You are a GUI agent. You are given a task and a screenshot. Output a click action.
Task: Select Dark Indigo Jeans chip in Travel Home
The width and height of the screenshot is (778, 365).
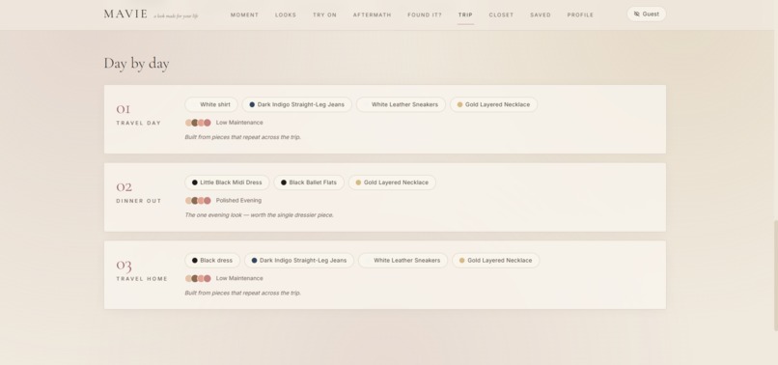pos(299,260)
